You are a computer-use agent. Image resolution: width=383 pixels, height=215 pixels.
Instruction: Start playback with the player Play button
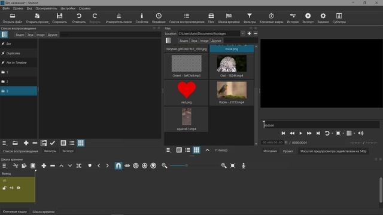tap(300, 133)
